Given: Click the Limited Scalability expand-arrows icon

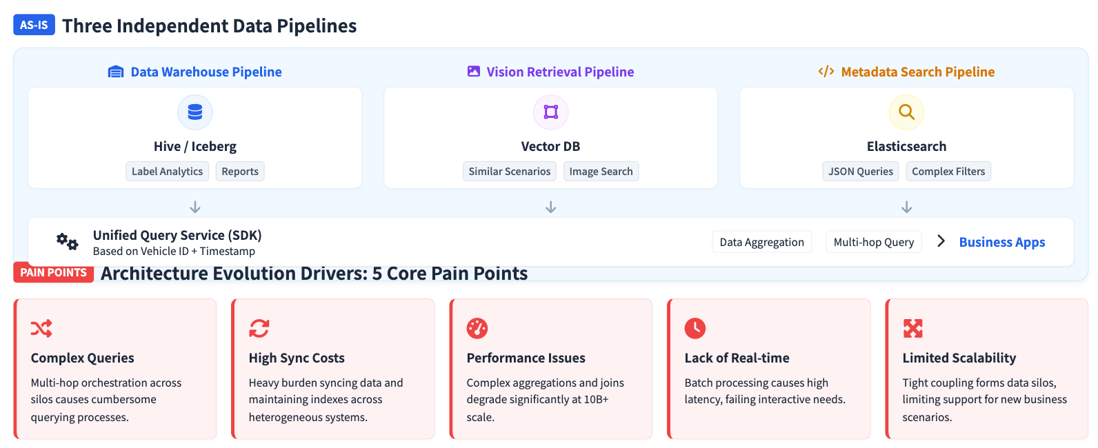Looking at the screenshot, I should tap(913, 329).
